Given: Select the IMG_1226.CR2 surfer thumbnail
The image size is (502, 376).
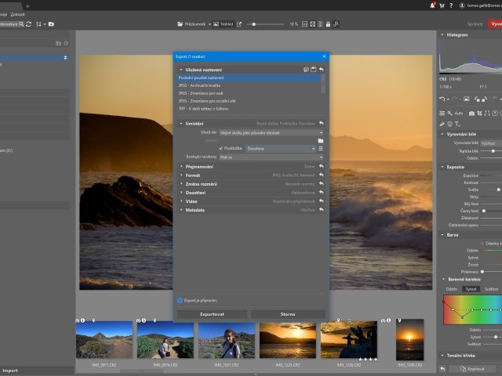Looking at the screenshot, I should point(348,339).
